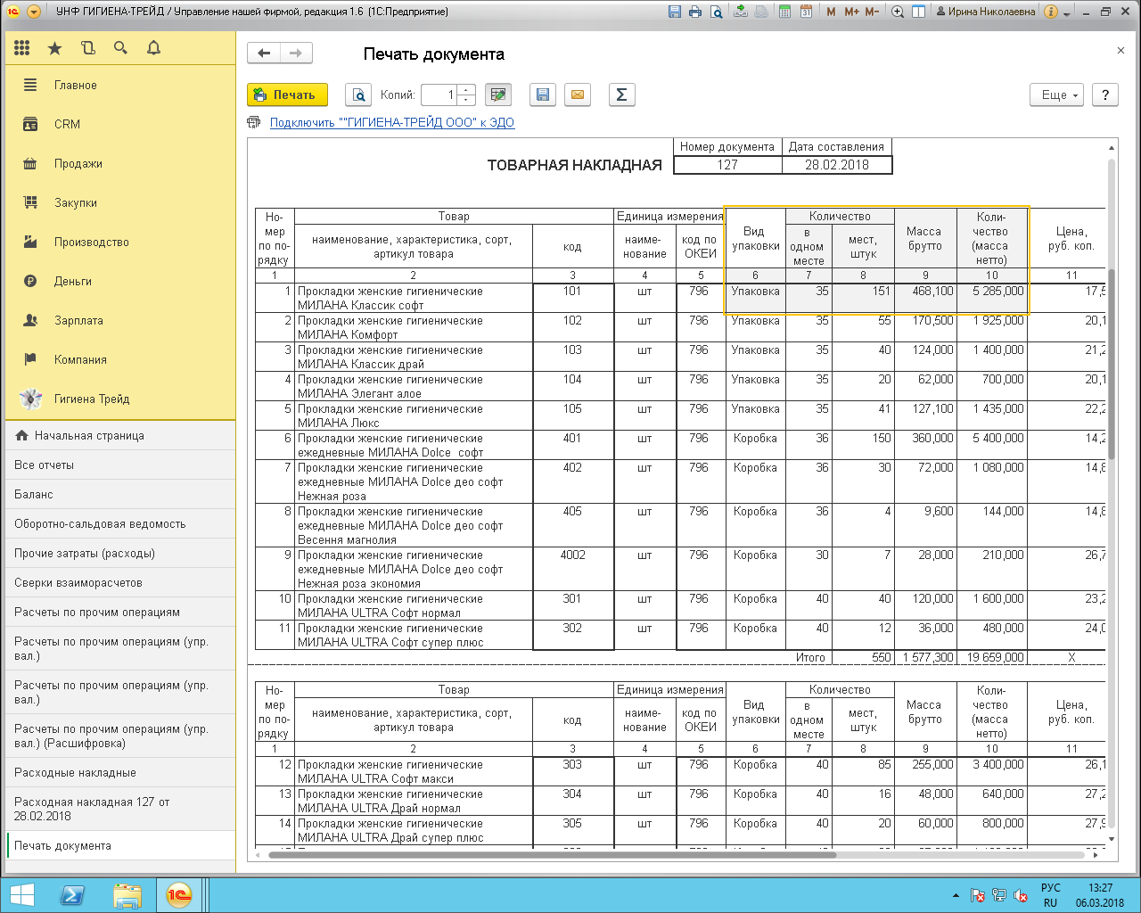
Task: Expand the Еще dropdown menu
Action: [1059, 95]
